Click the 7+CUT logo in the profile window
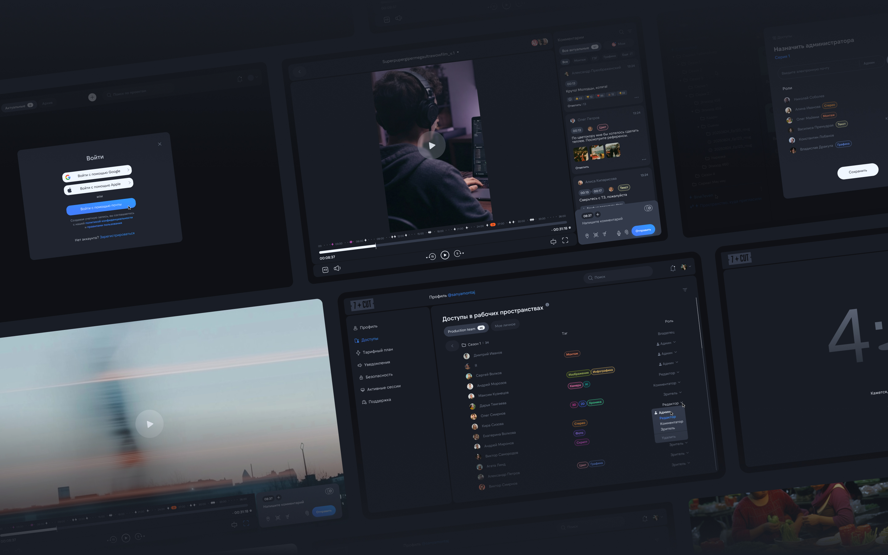Viewport: 888px width, 555px height. pos(362,304)
